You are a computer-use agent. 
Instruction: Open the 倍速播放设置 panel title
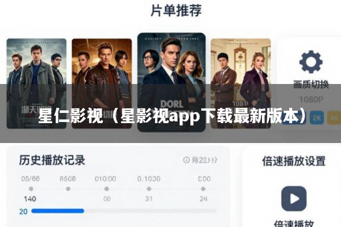coord(294,161)
